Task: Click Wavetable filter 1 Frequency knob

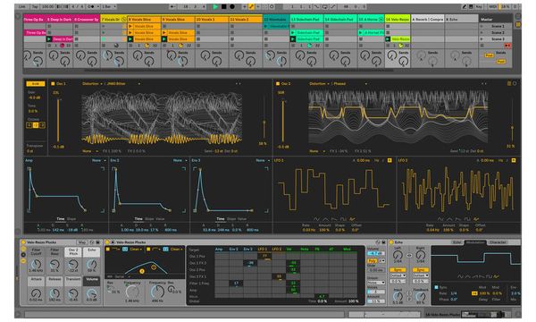Action: click(x=132, y=292)
